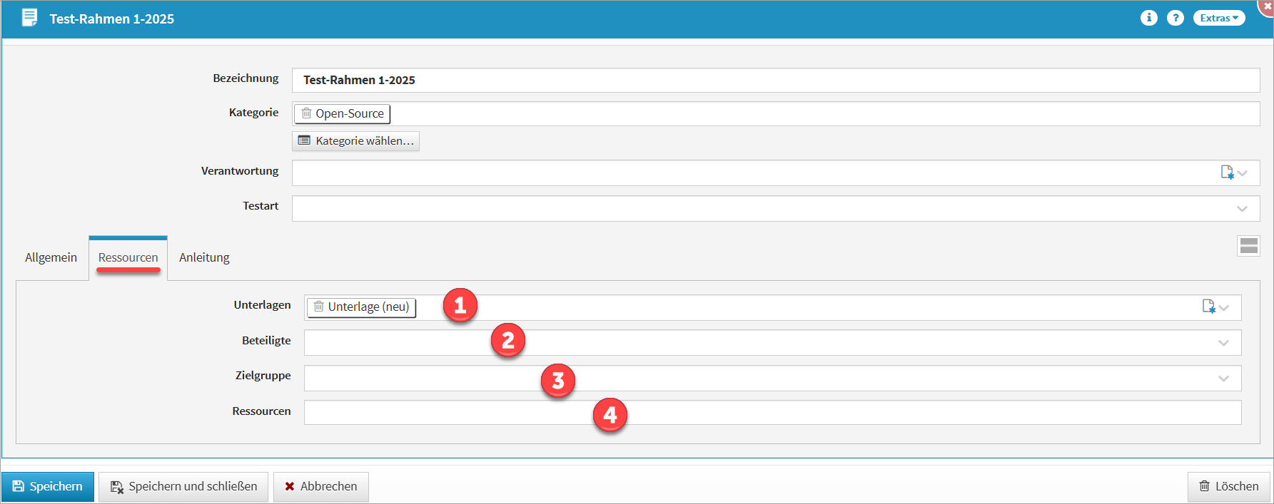Create new document in Unterlagen field
1274x504 pixels.
pyautogui.click(x=1208, y=307)
